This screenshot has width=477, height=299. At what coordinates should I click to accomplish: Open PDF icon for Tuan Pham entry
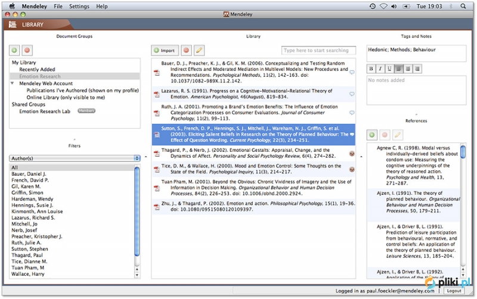[157, 188]
